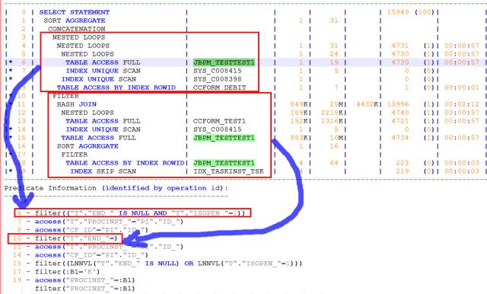Select the INDEX SKIP SCAN operation
The width and height of the screenshot is (487, 294).
click(103, 171)
